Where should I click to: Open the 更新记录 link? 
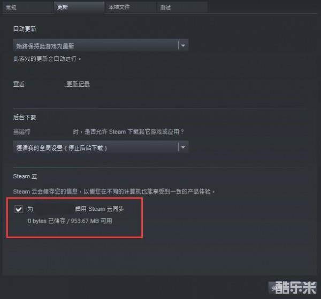coord(78,84)
